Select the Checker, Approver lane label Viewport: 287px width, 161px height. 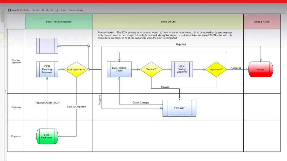[x=16, y=61]
